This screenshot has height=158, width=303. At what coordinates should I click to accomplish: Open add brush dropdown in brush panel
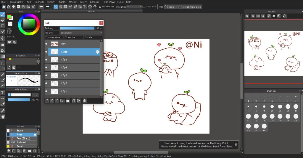point(19,151)
